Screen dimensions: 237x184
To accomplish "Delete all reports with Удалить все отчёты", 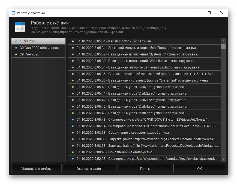I will (37, 169).
